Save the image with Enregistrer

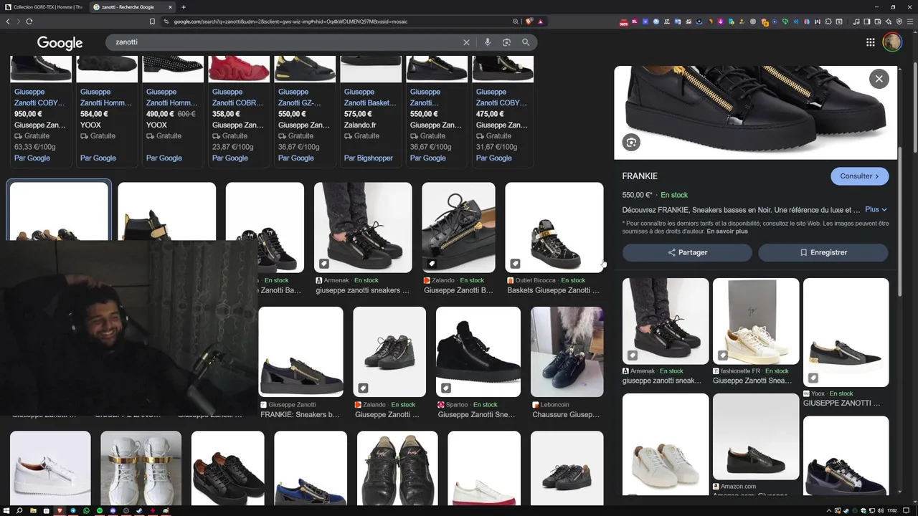[823, 252]
